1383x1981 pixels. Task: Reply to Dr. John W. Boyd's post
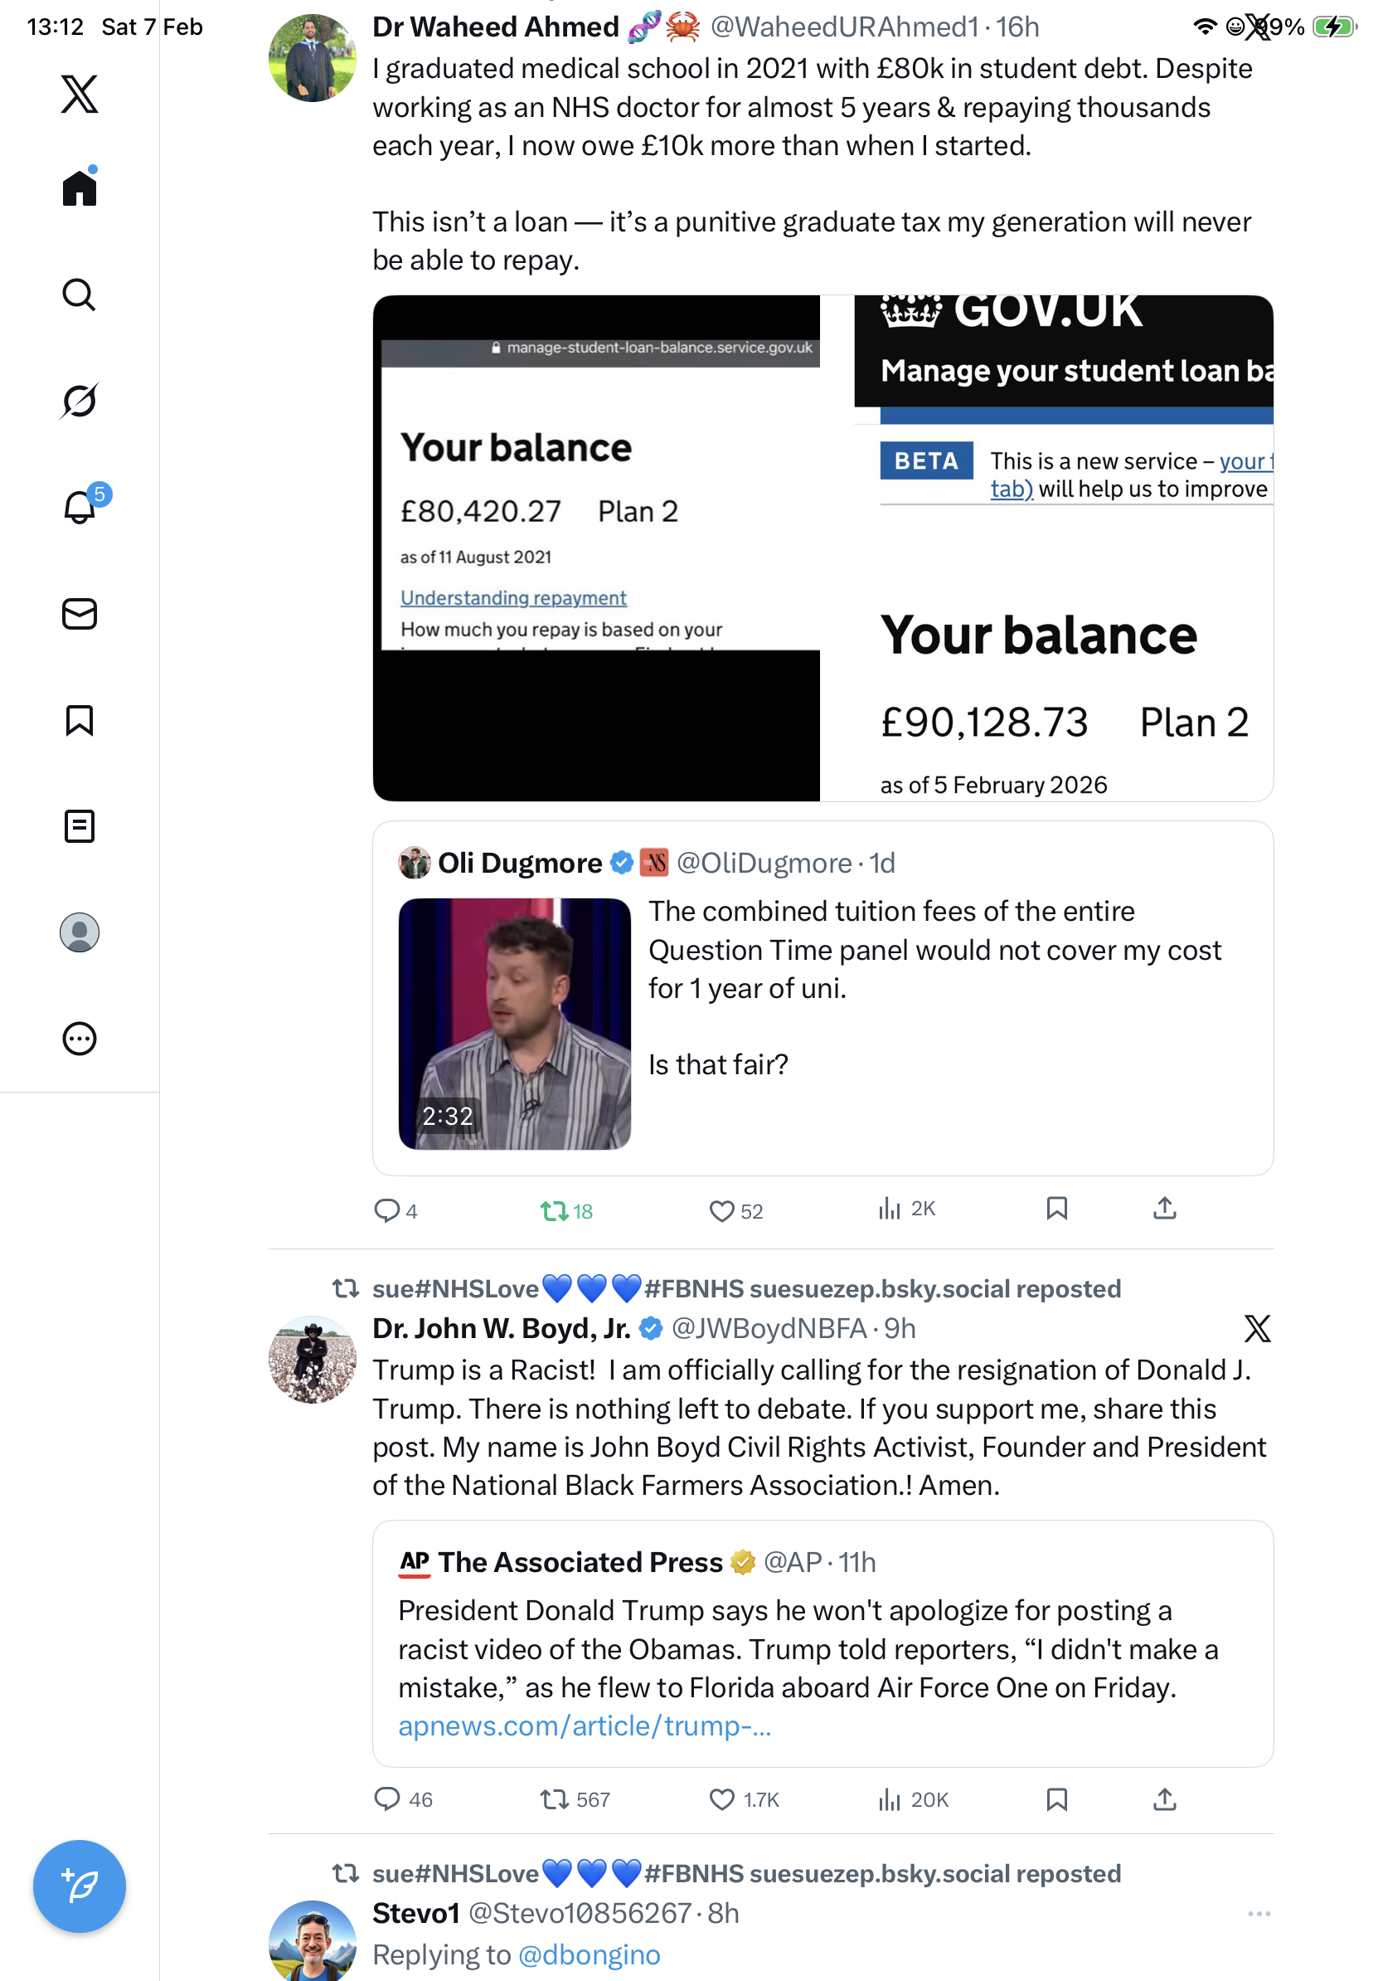[x=387, y=1800]
